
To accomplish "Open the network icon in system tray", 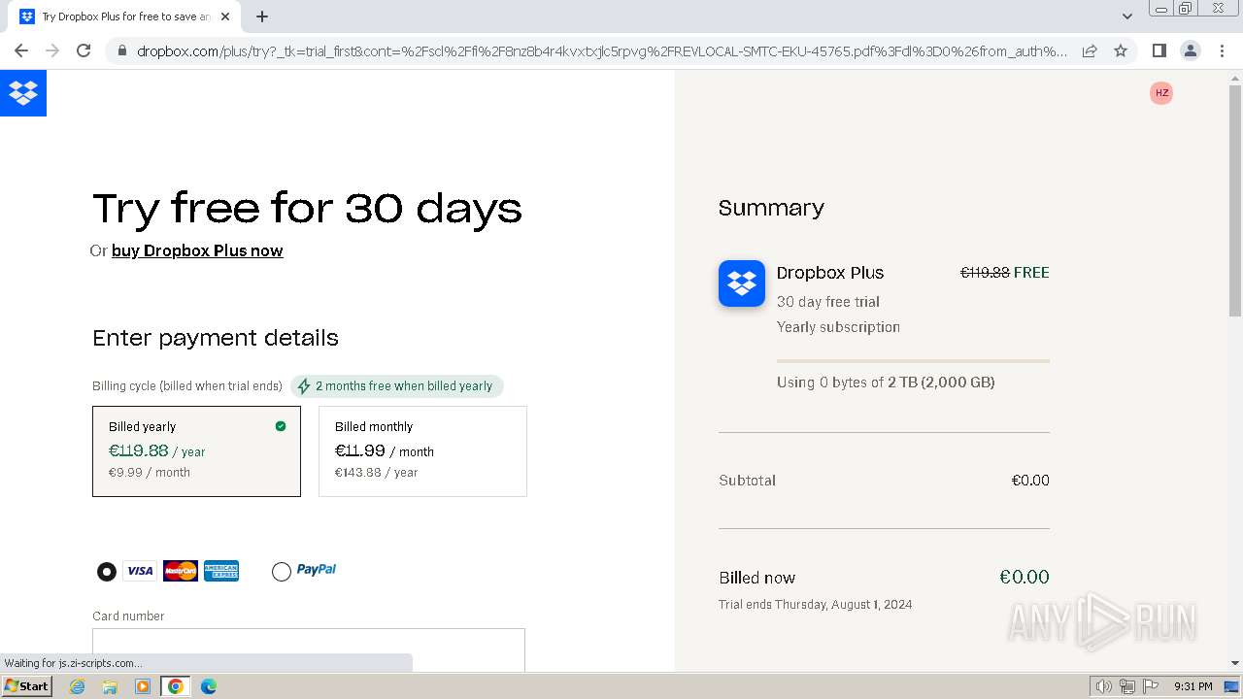I will pos(1127,686).
